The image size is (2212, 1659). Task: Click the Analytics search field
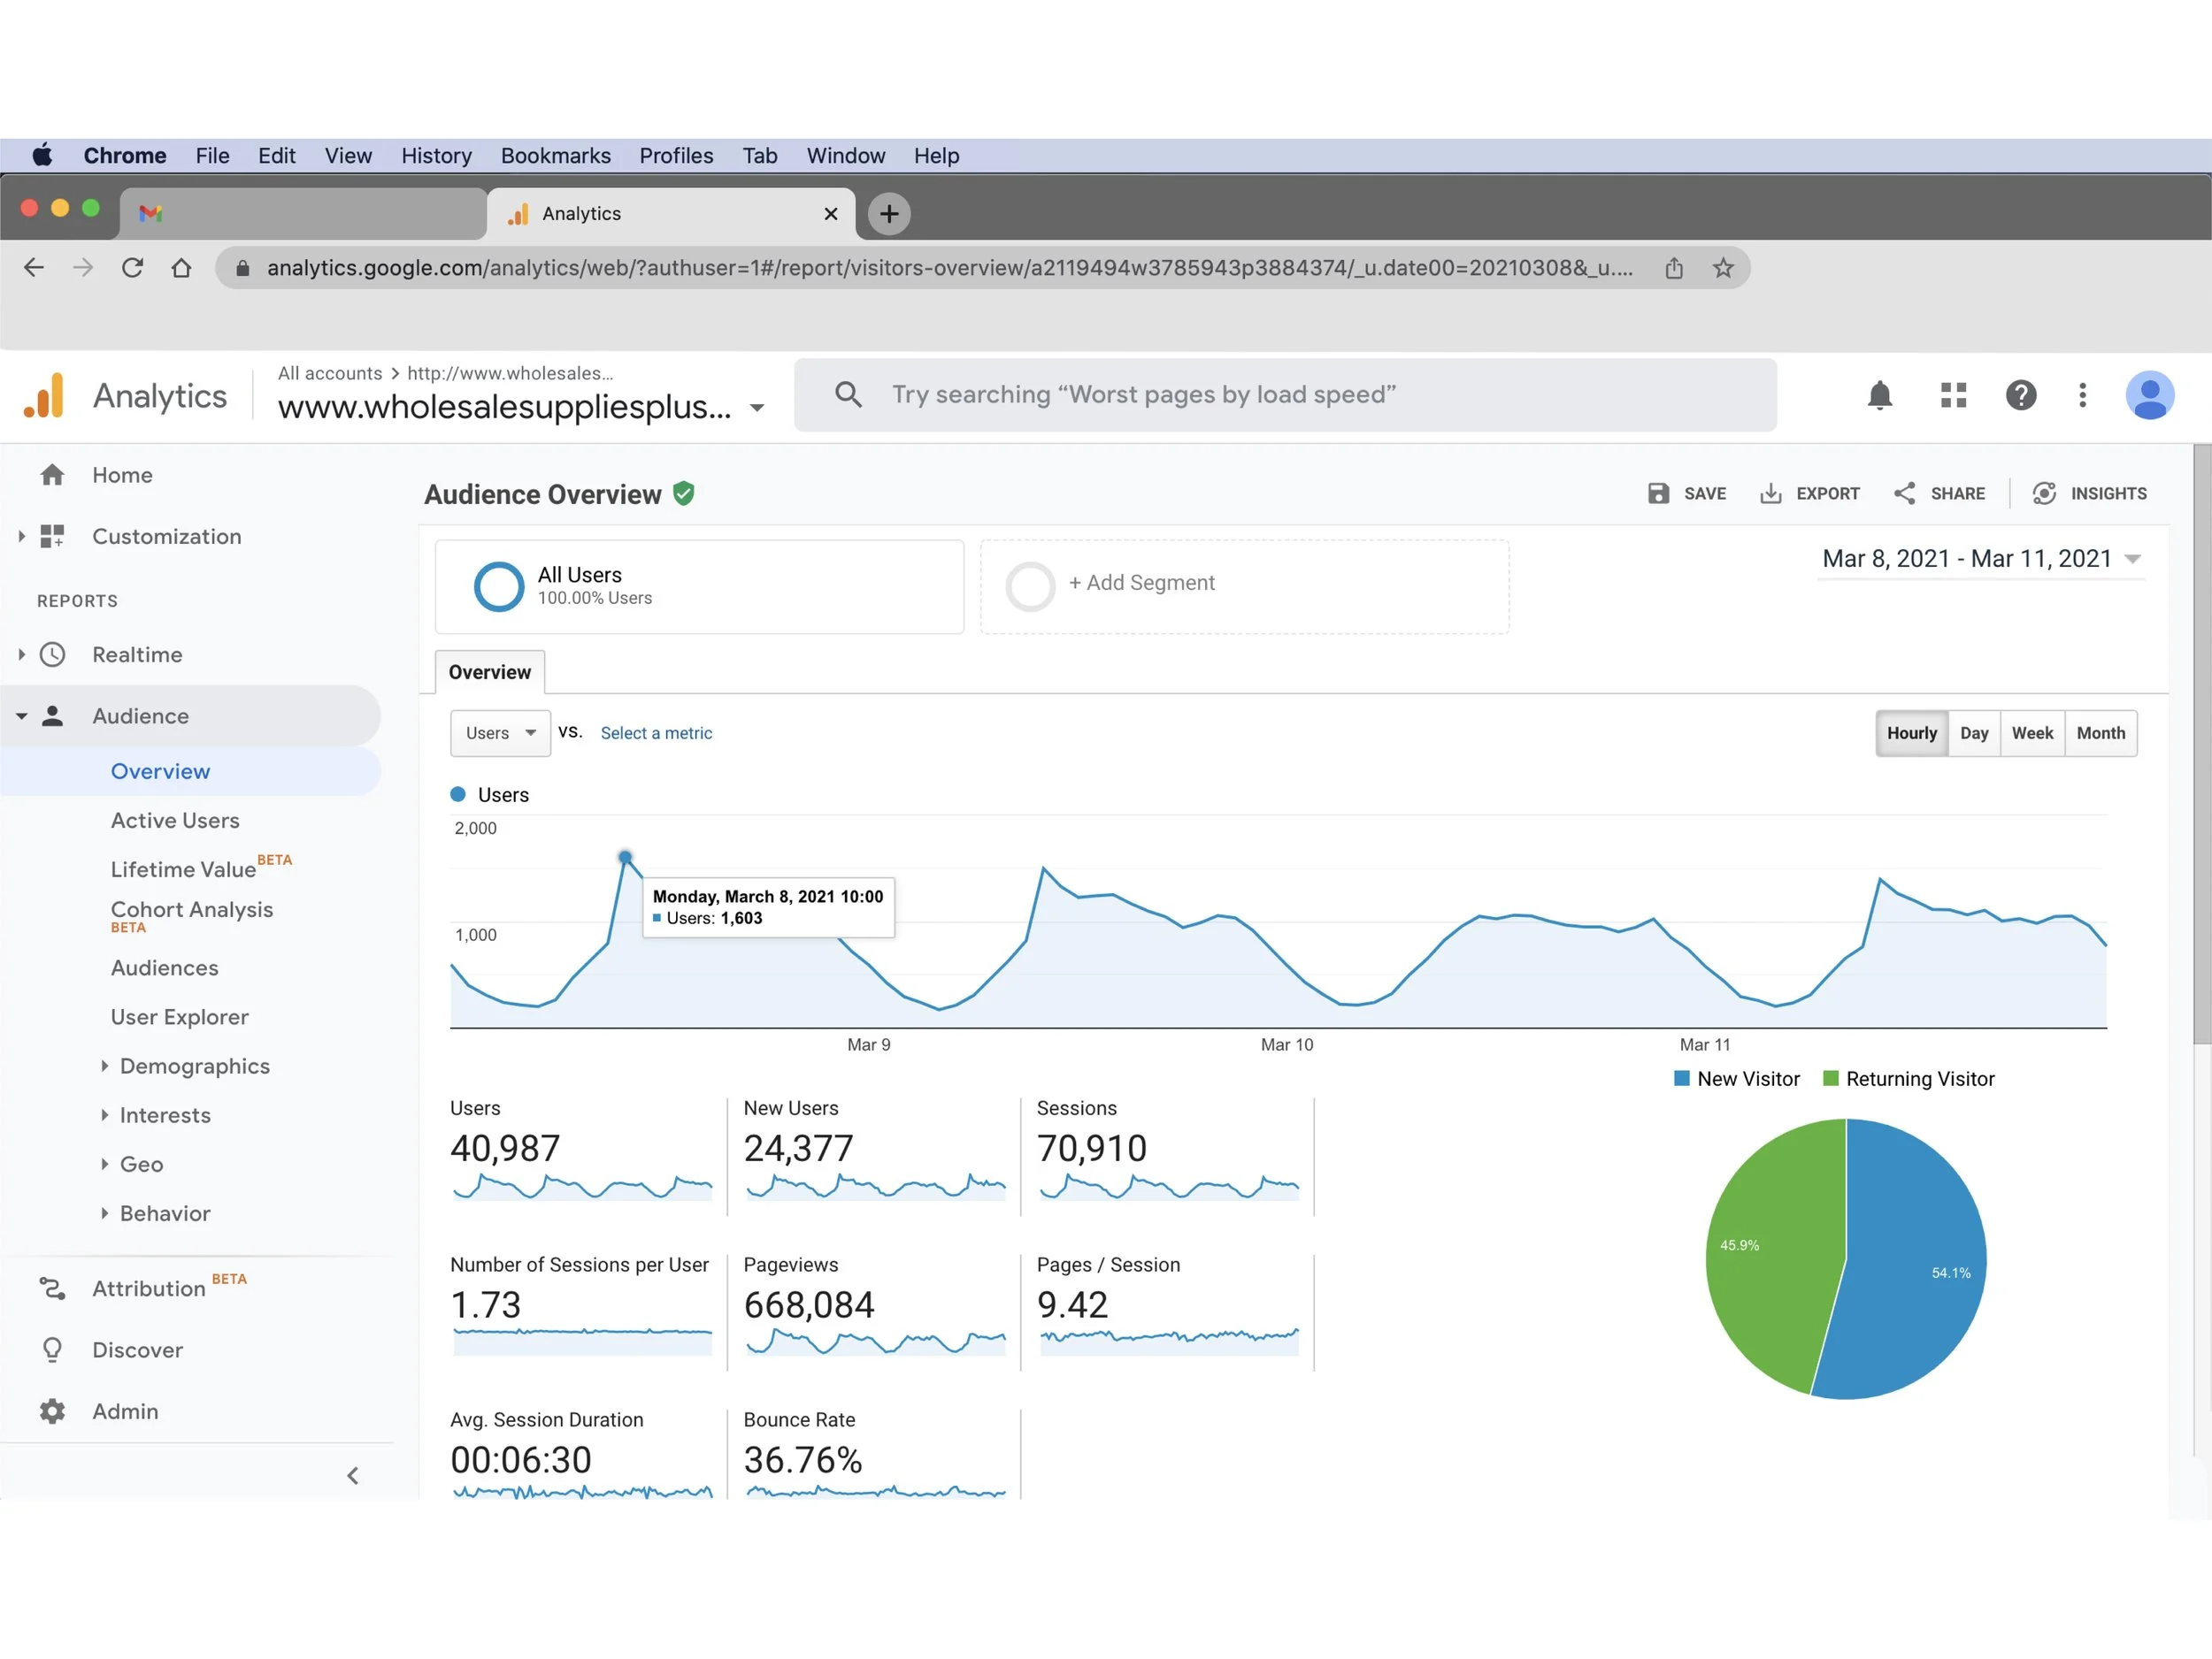[1300, 396]
